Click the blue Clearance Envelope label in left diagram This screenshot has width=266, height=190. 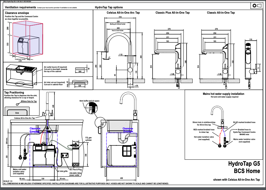tap(35, 129)
